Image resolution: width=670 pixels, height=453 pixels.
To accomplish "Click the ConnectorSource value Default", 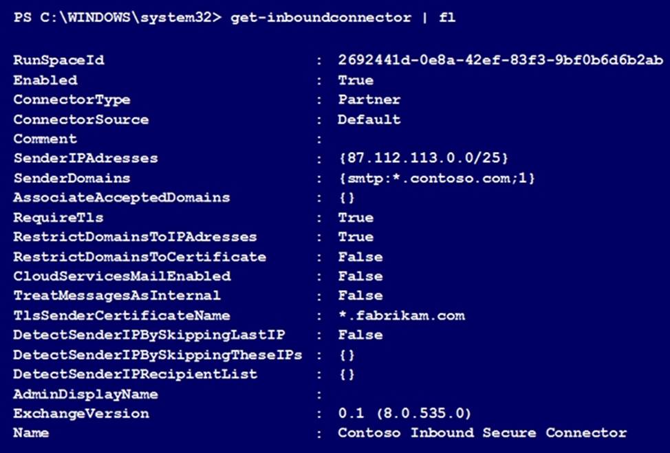I will [369, 120].
